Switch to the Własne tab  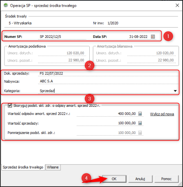coord(53,167)
